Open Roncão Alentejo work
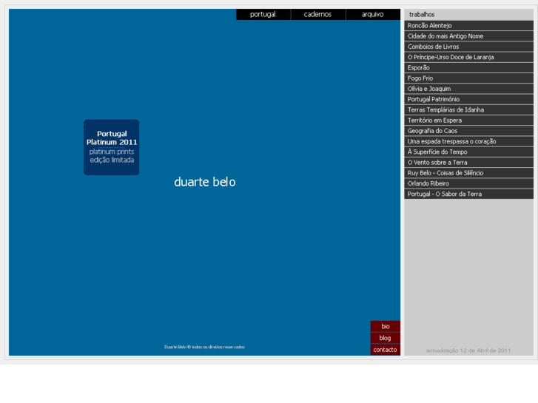Screen dimensions: 538x403 coord(468,26)
